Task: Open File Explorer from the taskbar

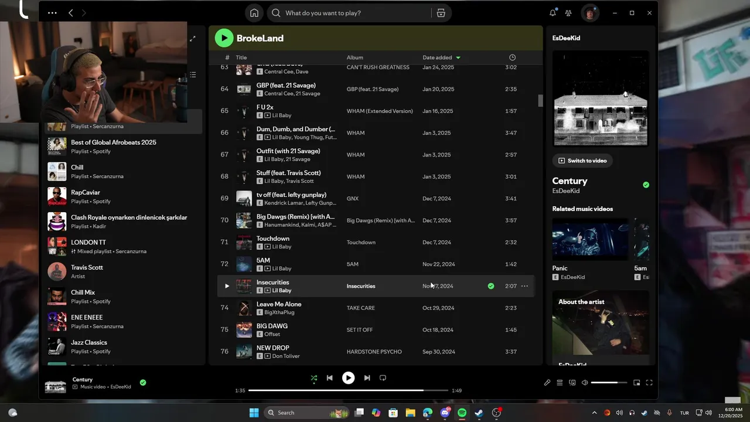Action: pos(410,413)
